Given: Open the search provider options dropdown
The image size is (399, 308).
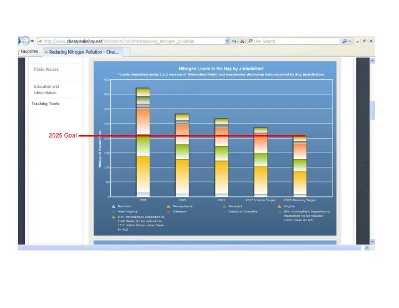Looking at the screenshot, I should pos(350,41).
